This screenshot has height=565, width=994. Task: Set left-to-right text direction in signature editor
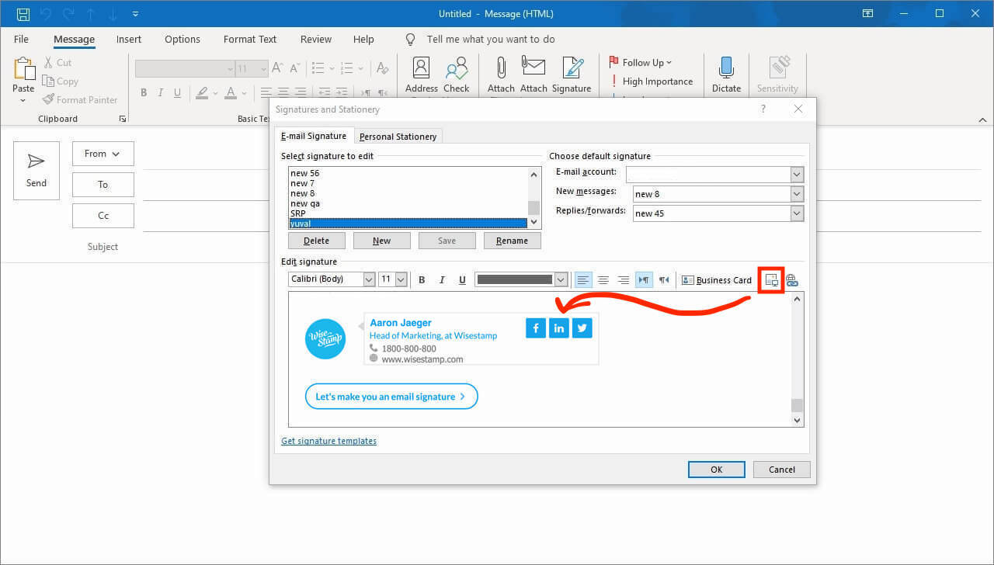pyautogui.click(x=644, y=280)
